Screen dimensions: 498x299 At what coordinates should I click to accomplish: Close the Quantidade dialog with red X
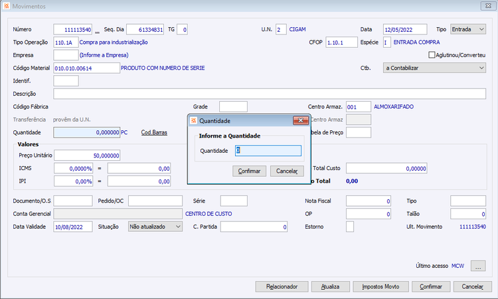coord(300,120)
